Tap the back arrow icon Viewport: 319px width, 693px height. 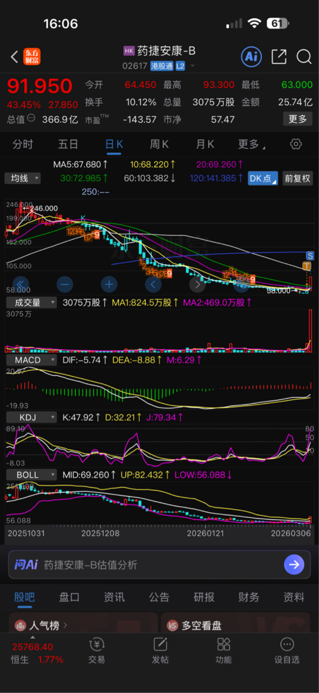[15, 56]
